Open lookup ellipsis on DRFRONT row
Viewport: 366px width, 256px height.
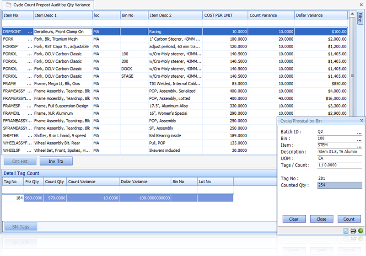tap(31, 32)
